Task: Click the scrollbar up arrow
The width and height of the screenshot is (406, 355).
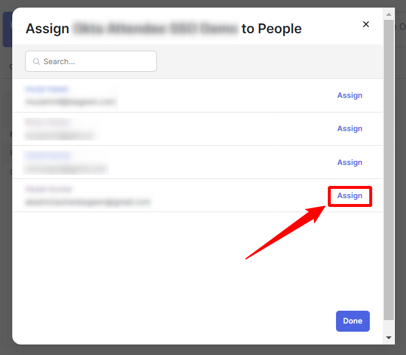Action: (388, 13)
